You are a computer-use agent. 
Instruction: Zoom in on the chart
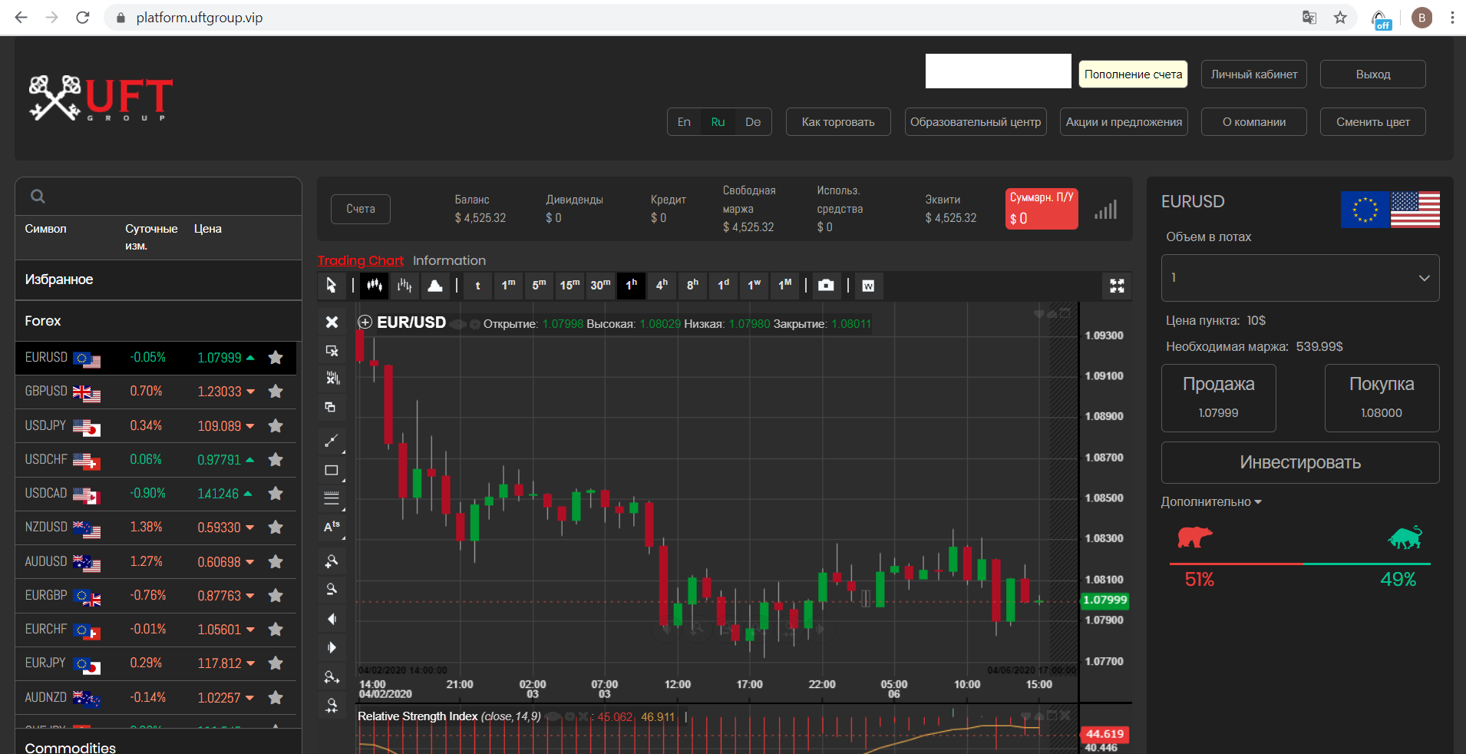[332, 562]
